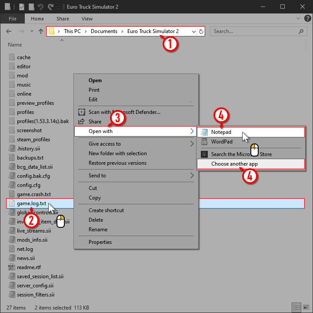Screen dimensions: 313x313
Task: Sort by the Name column header
Action: coord(15,45)
